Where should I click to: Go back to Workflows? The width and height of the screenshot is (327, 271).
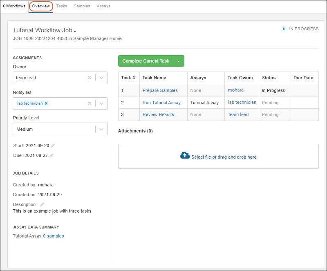14,6
